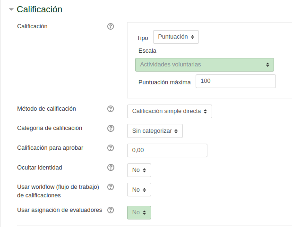
Task: Open the Ocultar identidad No dropdown
Action: pyautogui.click(x=139, y=170)
